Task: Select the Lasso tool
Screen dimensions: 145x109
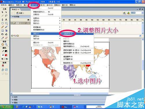Action: coord(6,16)
